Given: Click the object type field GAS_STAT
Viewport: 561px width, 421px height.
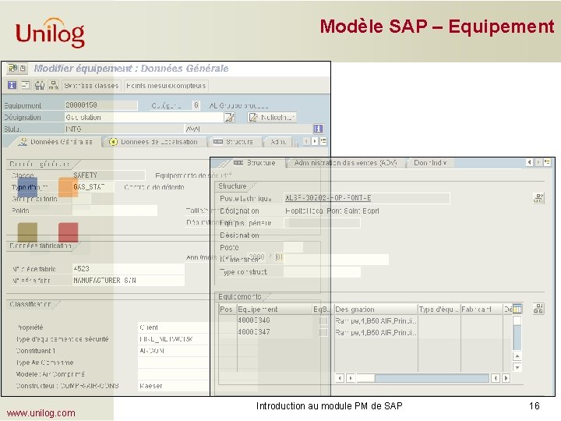Looking at the screenshot, I should tap(93, 187).
